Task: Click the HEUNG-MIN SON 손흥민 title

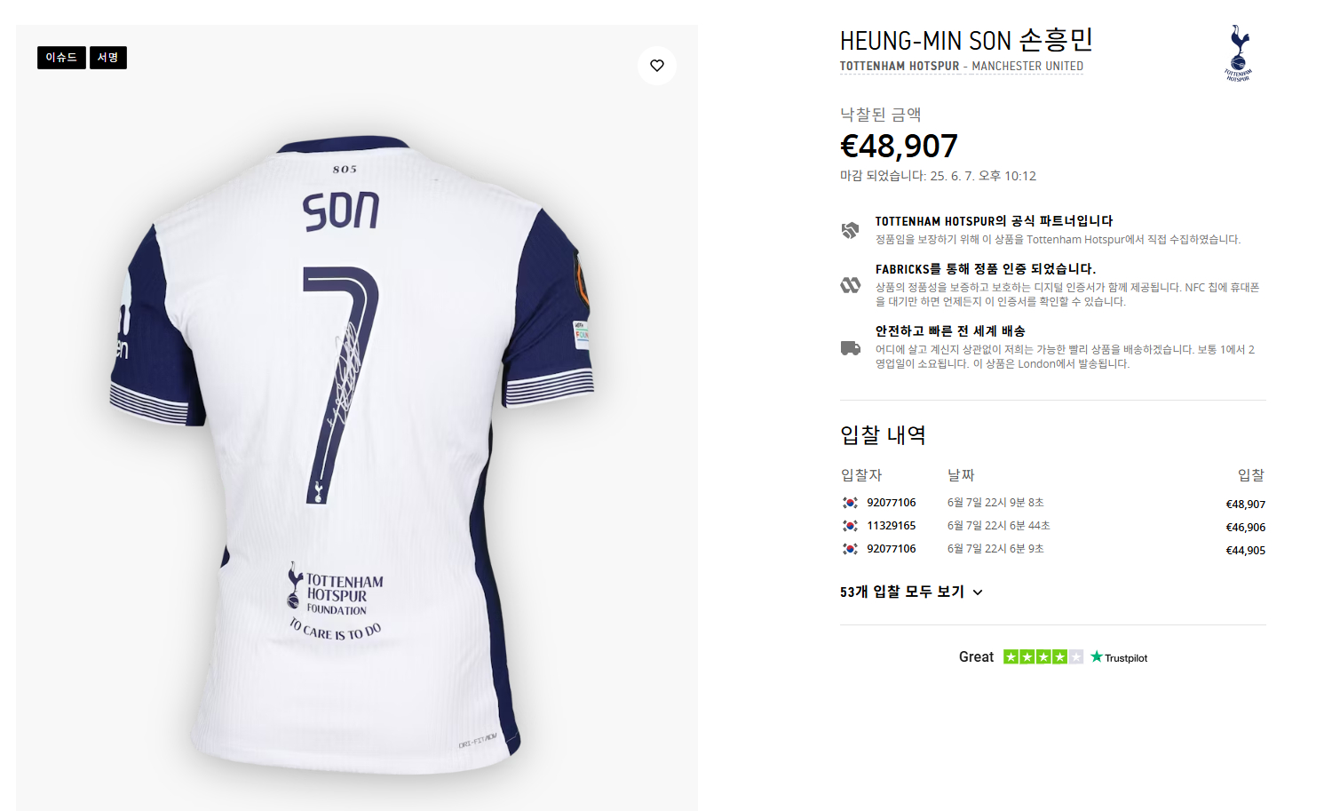Action: (966, 41)
